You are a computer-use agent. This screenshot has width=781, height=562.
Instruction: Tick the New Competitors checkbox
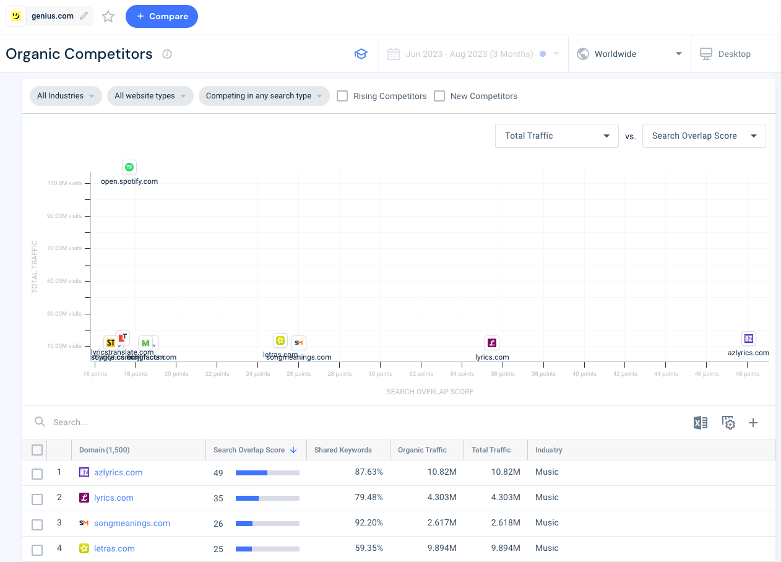pos(439,96)
